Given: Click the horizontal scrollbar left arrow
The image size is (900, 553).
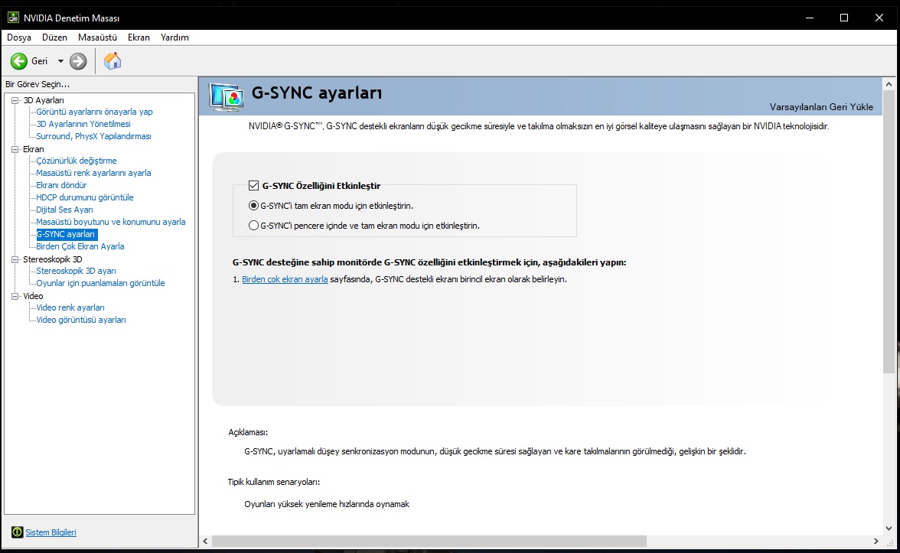Looking at the screenshot, I should click(205, 541).
